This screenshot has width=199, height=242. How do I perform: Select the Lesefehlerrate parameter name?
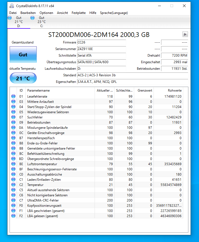coord(37,97)
